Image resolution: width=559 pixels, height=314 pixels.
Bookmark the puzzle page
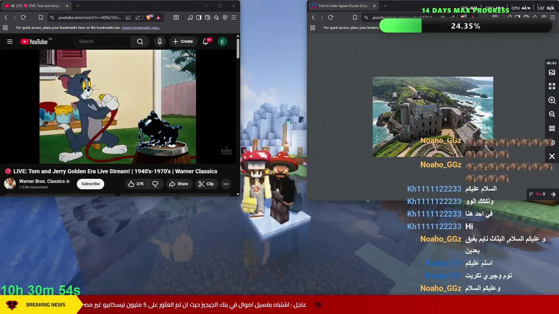point(355,17)
